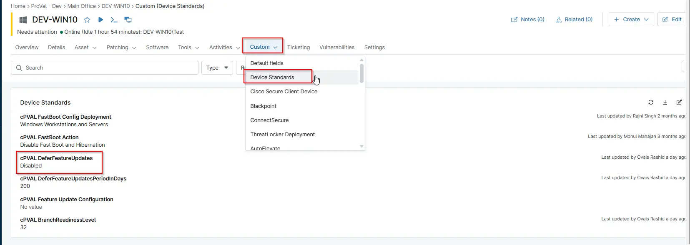Click into the Search field
The height and width of the screenshot is (245, 690).
pos(104,68)
